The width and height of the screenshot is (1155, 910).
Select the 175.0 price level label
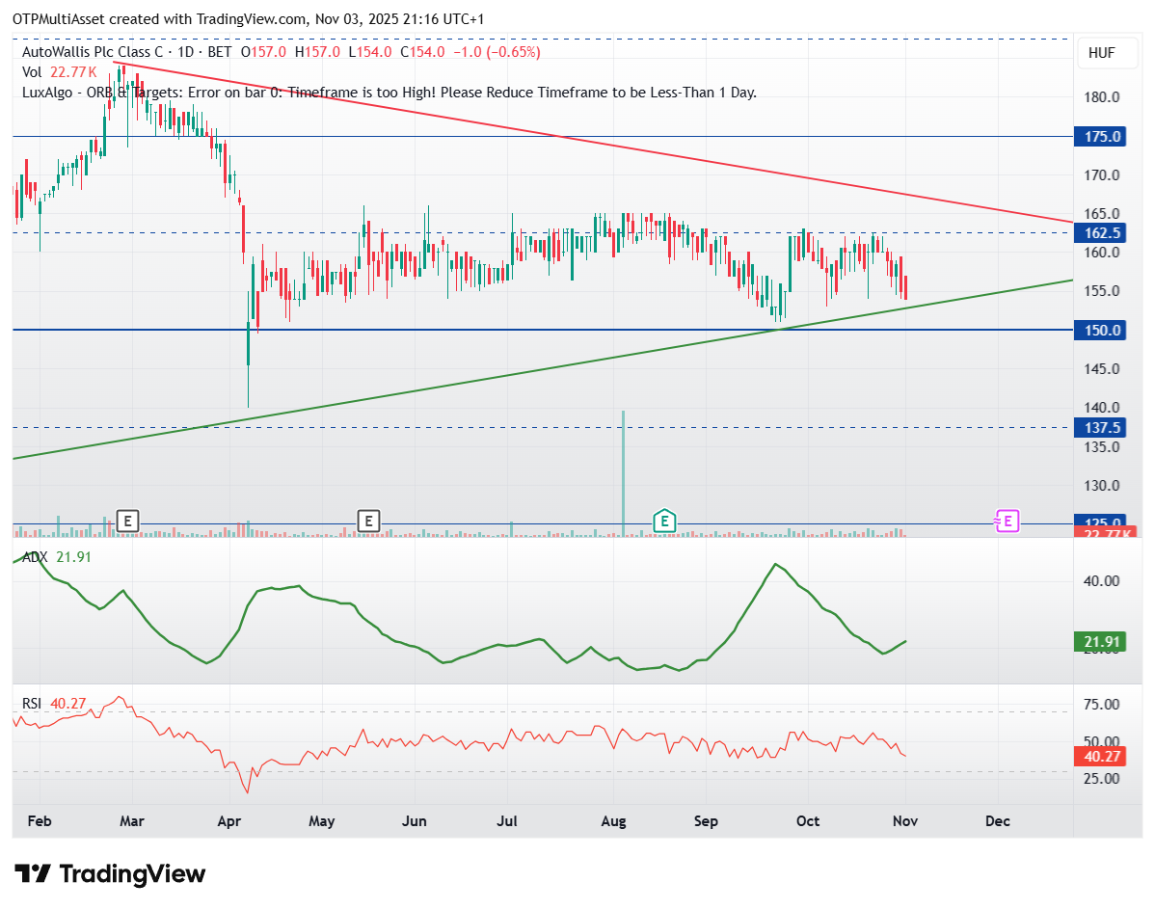[x=1103, y=137]
